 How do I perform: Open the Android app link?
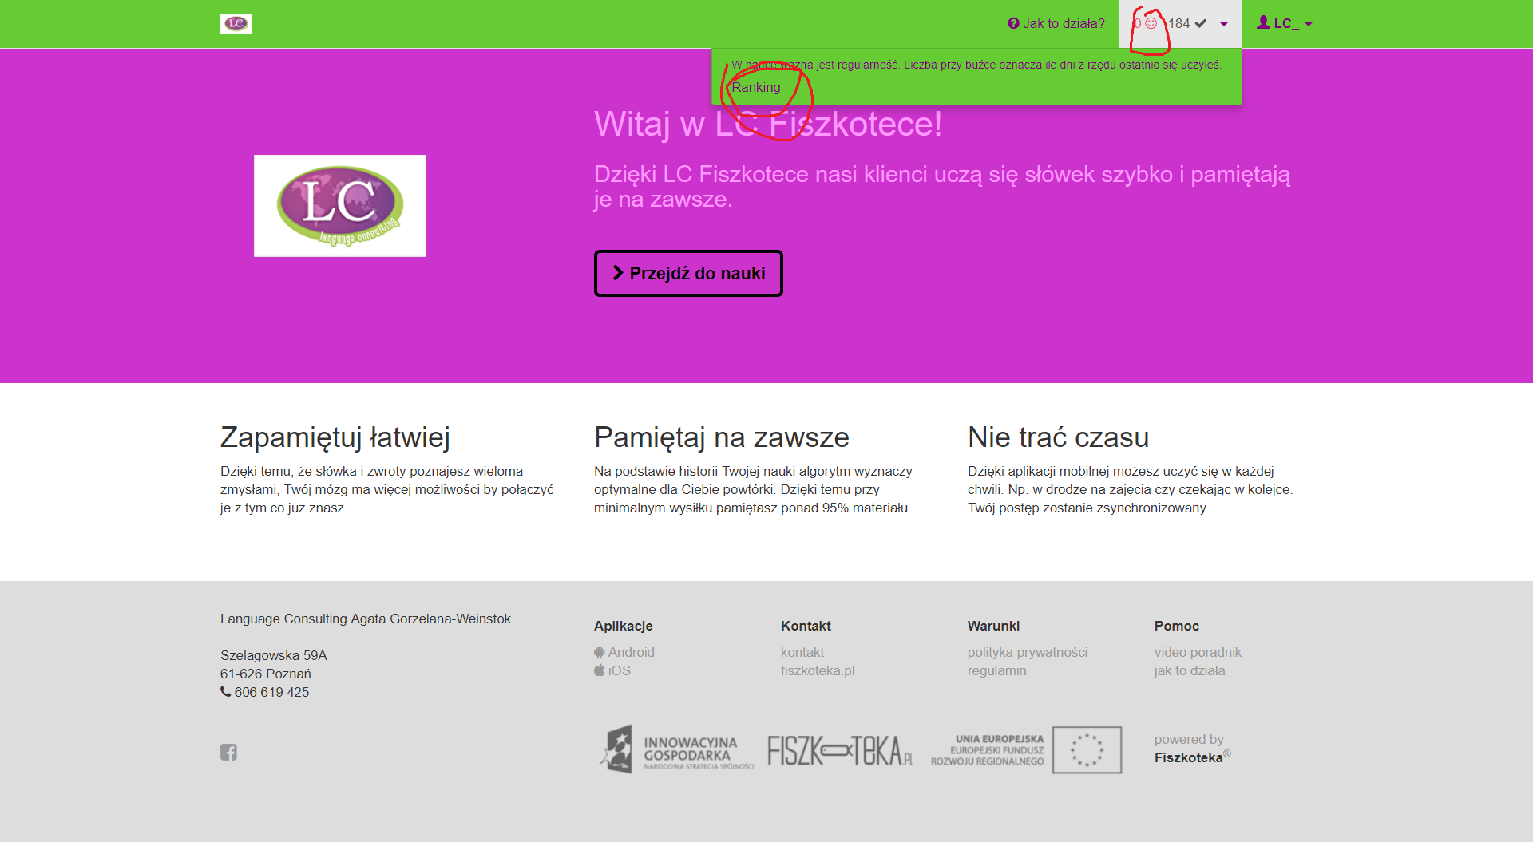click(624, 653)
